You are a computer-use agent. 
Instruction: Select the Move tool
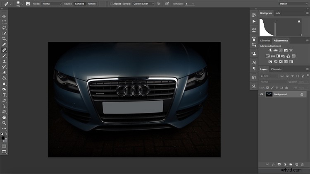(x=4, y=17)
